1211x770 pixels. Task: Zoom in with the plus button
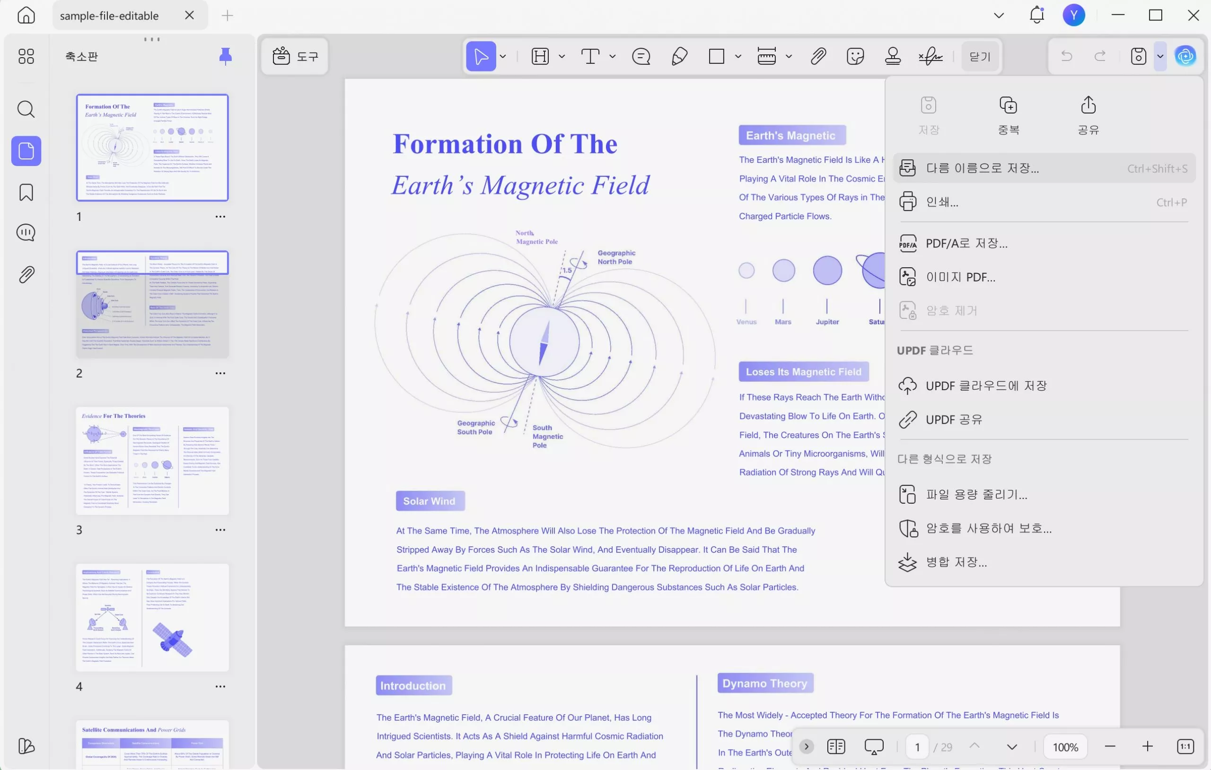coord(1147,747)
